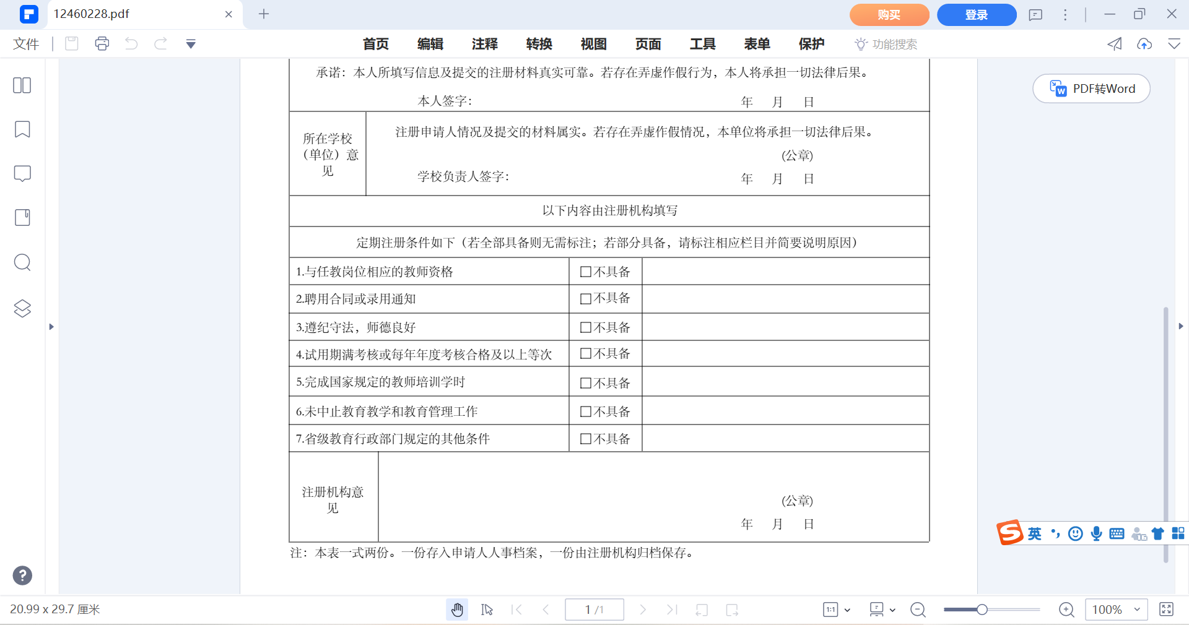
Task: Open the page thumbnails panel
Action: pos(22,85)
